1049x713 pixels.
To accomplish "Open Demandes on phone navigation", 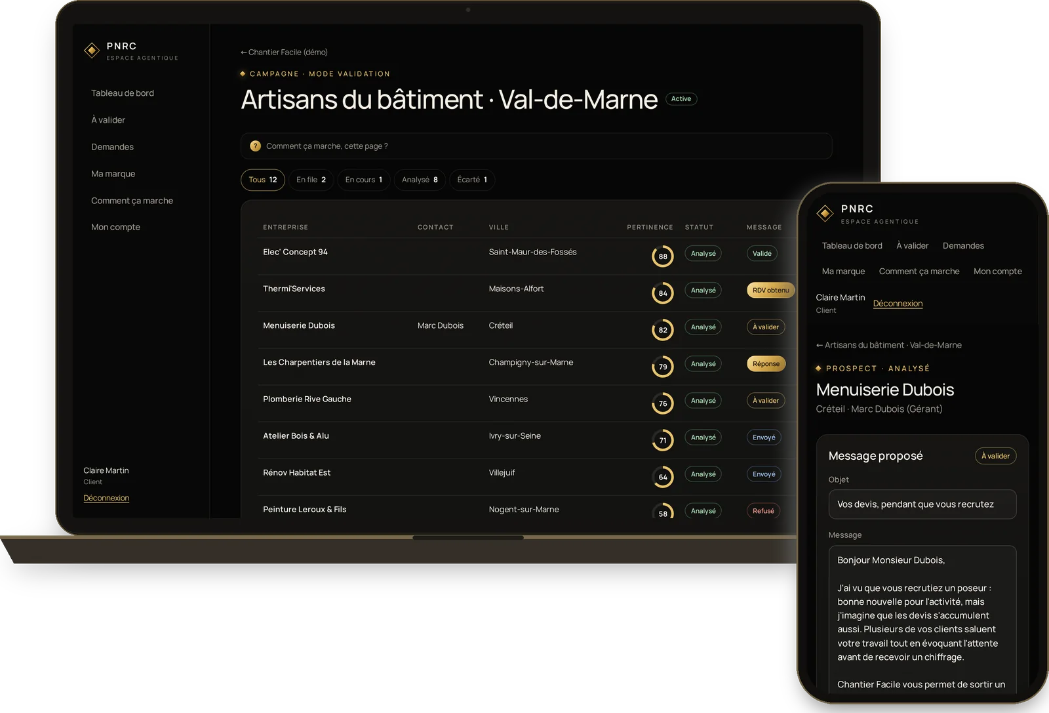I will coord(963,245).
